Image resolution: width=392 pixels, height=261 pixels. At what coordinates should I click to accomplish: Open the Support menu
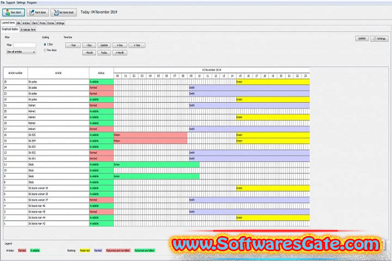pyautogui.click(x=10, y=3)
